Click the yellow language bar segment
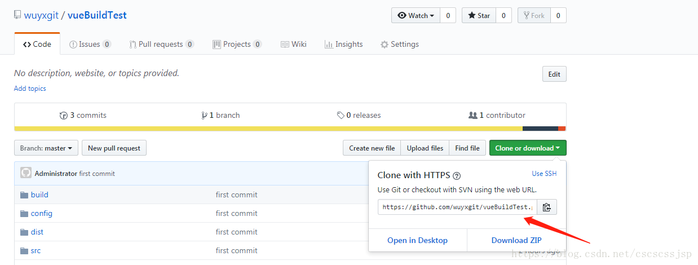 point(268,129)
